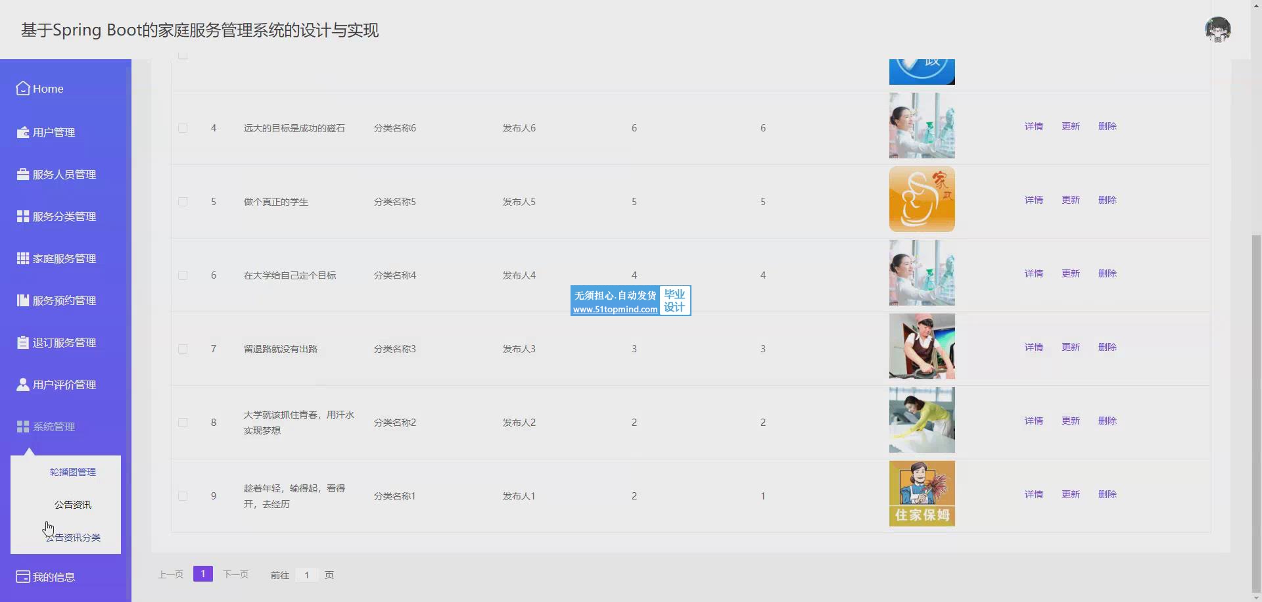Click the 用户评价管理 person icon
1262x602 pixels.
pos(23,384)
